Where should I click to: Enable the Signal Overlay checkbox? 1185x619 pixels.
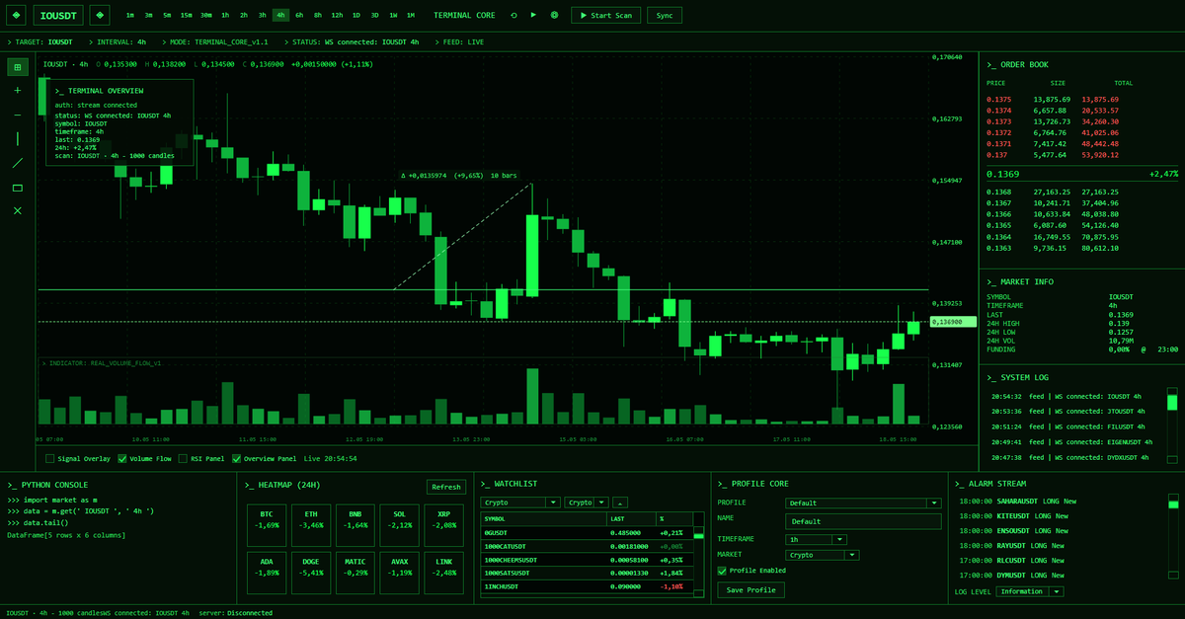pyautogui.click(x=50, y=458)
